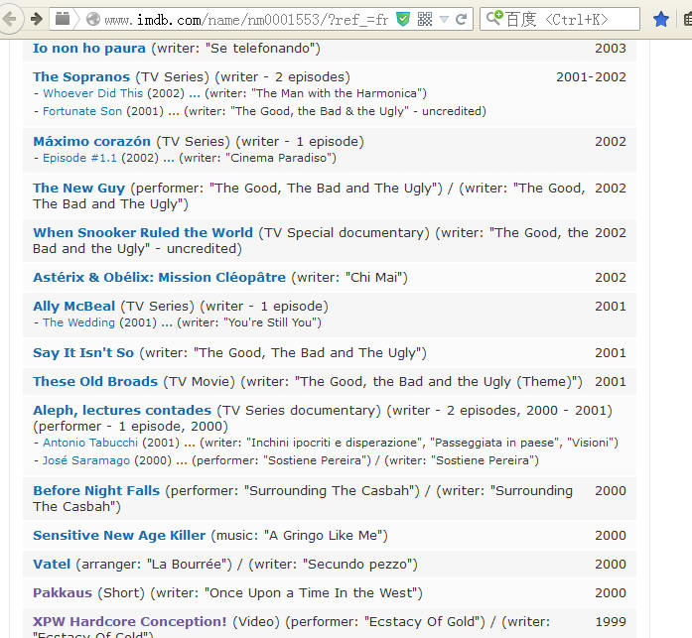
Task: Open The Wedding episode link
Action: (x=78, y=322)
